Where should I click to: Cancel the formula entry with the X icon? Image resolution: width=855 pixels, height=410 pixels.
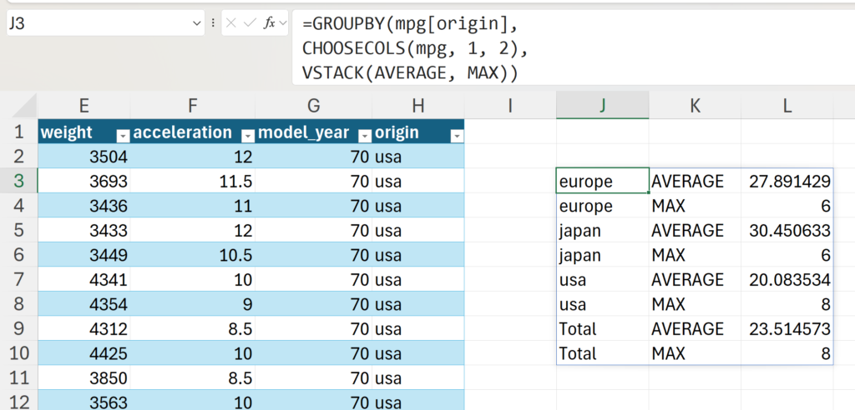click(x=231, y=23)
